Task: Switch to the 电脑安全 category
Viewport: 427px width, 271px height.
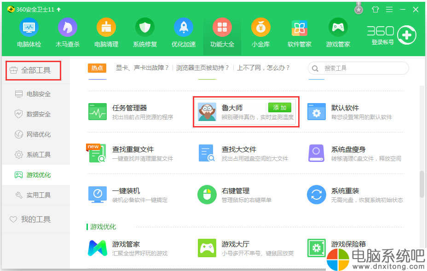Action: pyautogui.click(x=36, y=94)
